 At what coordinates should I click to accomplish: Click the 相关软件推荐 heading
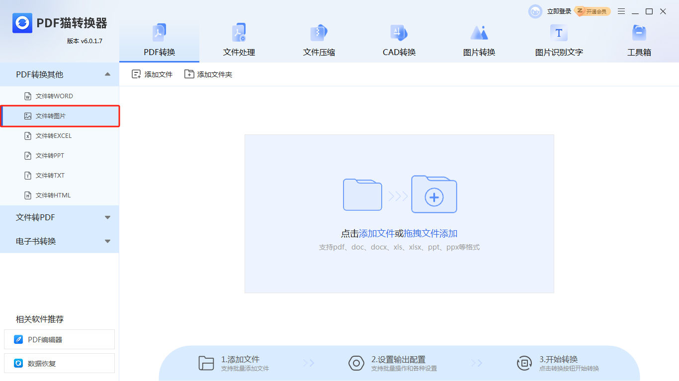pyautogui.click(x=40, y=319)
